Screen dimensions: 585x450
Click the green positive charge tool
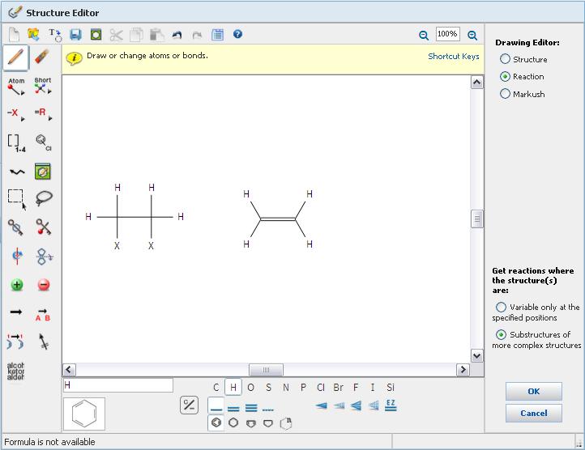(16, 285)
